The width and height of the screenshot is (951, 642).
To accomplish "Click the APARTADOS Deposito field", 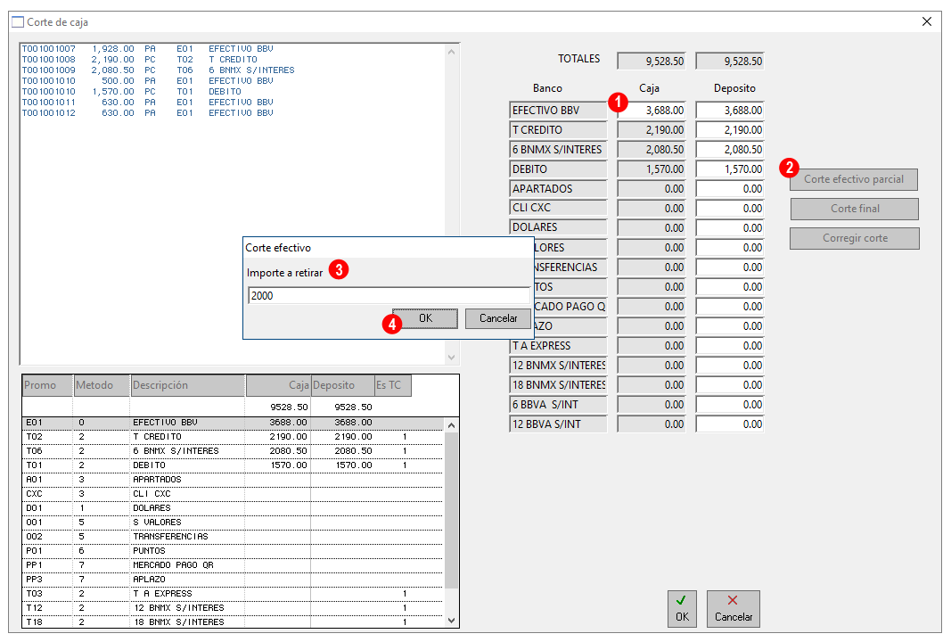I will (x=730, y=189).
